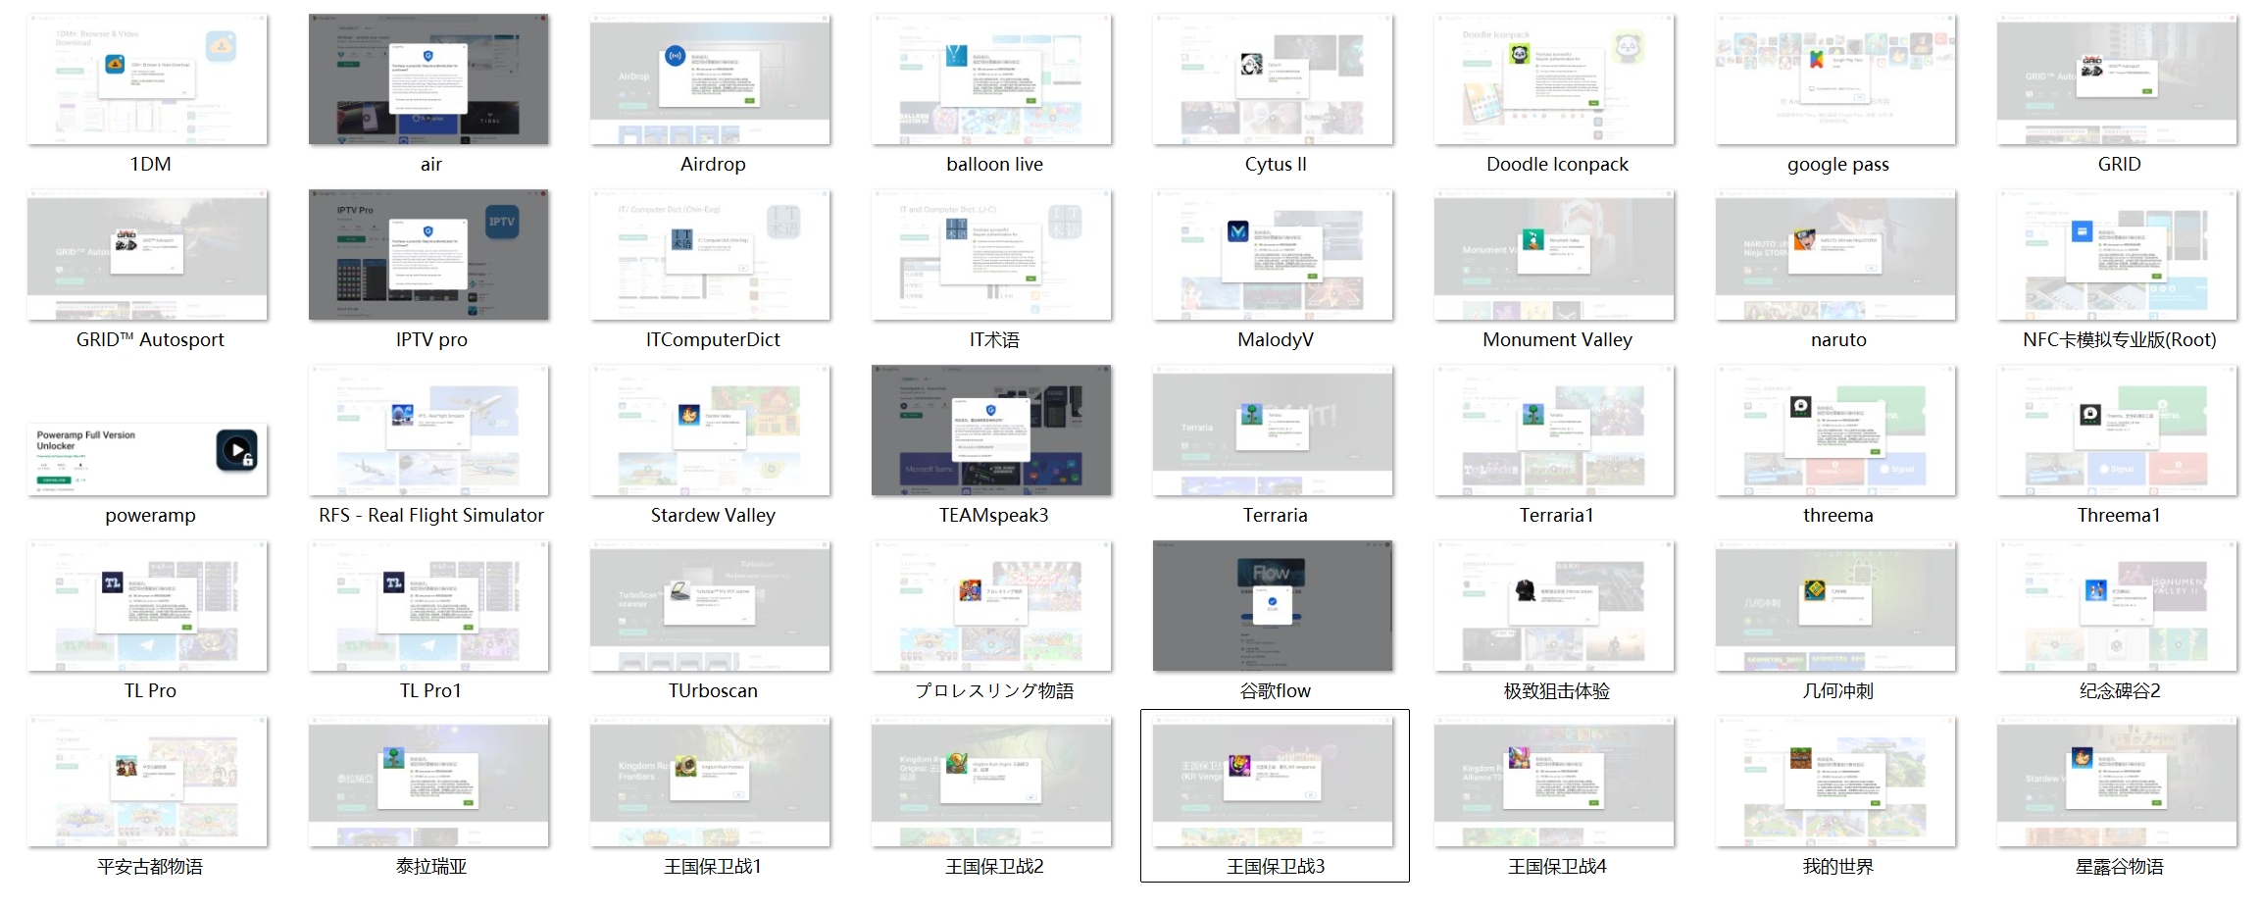Select the IT术语 thumbnail
The height and width of the screenshot is (910, 2260).
[991, 255]
